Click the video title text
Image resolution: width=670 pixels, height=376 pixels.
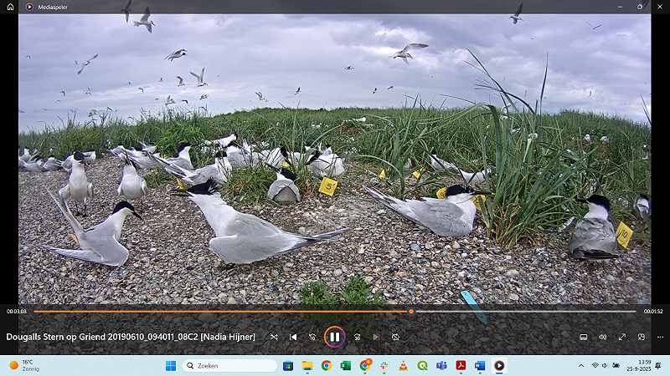click(131, 337)
